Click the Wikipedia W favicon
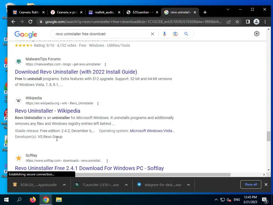 pos(19,101)
